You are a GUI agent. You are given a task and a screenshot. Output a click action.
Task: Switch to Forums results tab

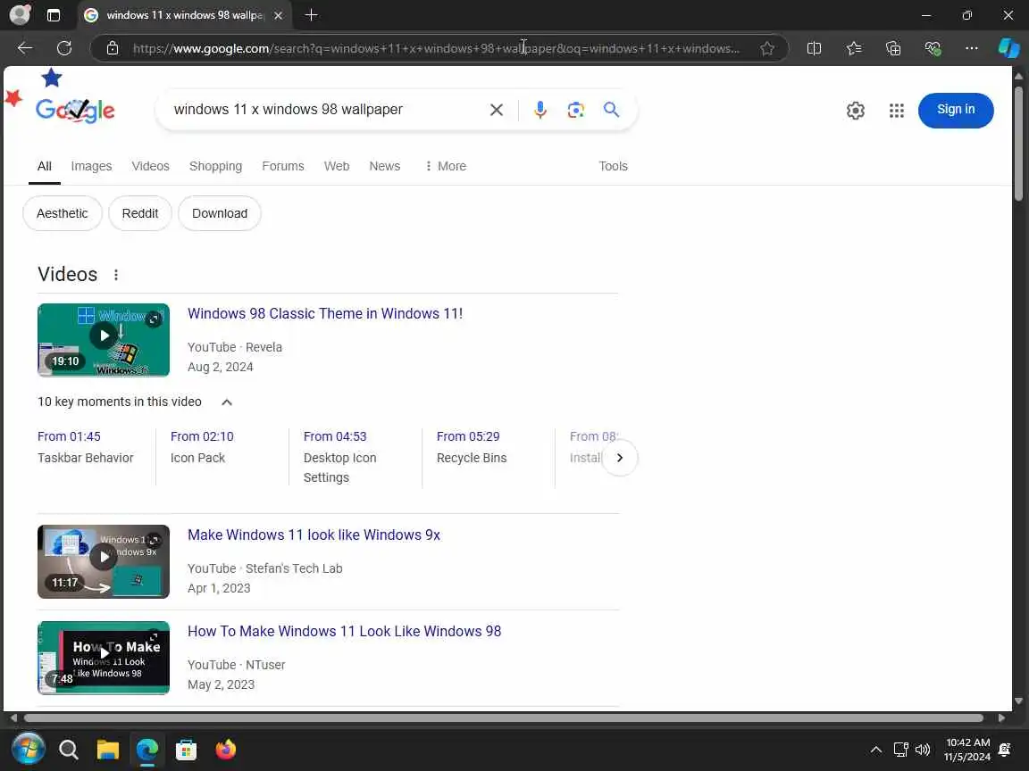point(283,166)
